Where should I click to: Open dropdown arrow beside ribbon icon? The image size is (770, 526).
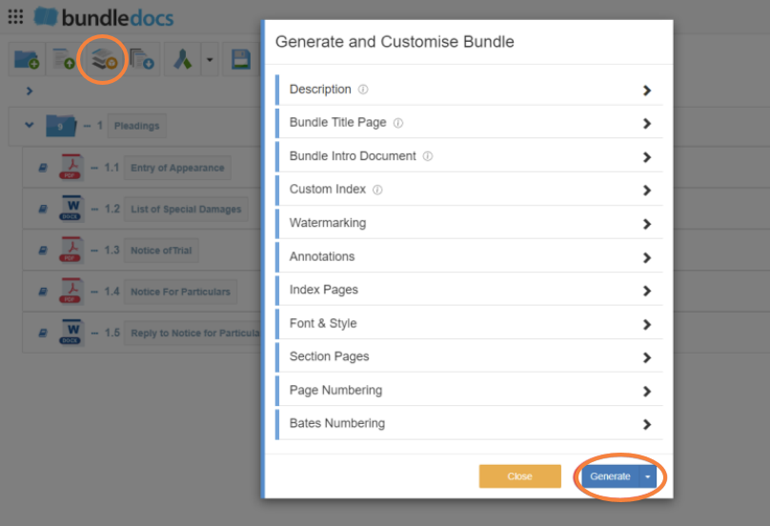[210, 60]
